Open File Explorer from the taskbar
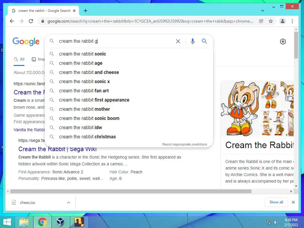This screenshot has height=228, width=304. pos(24,222)
